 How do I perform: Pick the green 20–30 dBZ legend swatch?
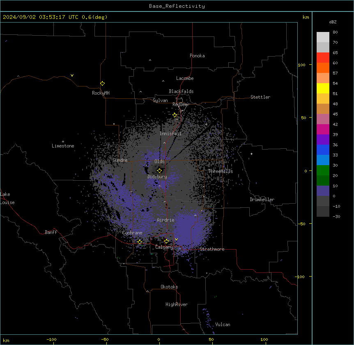coord(323,170)
